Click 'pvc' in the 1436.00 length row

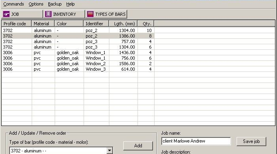37,53
